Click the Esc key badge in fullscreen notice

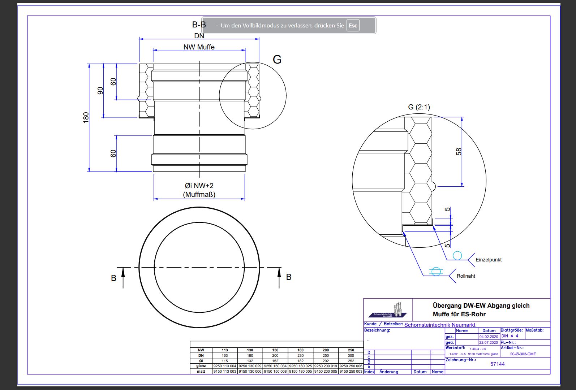coord(353,26)
